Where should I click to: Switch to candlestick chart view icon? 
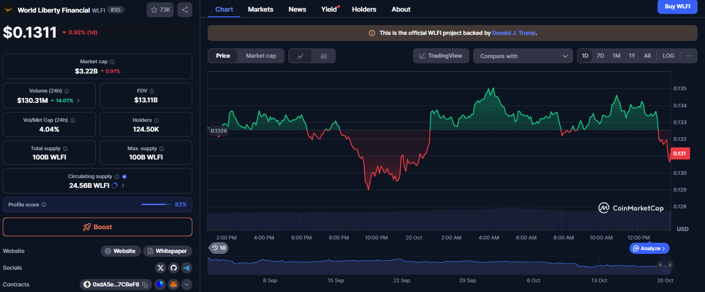tap(324, 56)
